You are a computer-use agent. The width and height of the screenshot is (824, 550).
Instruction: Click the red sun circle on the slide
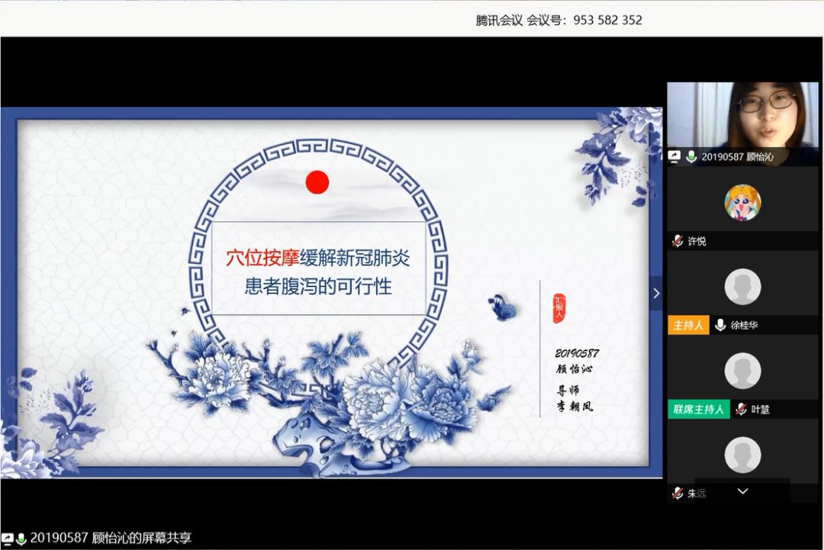pos(317,182)
